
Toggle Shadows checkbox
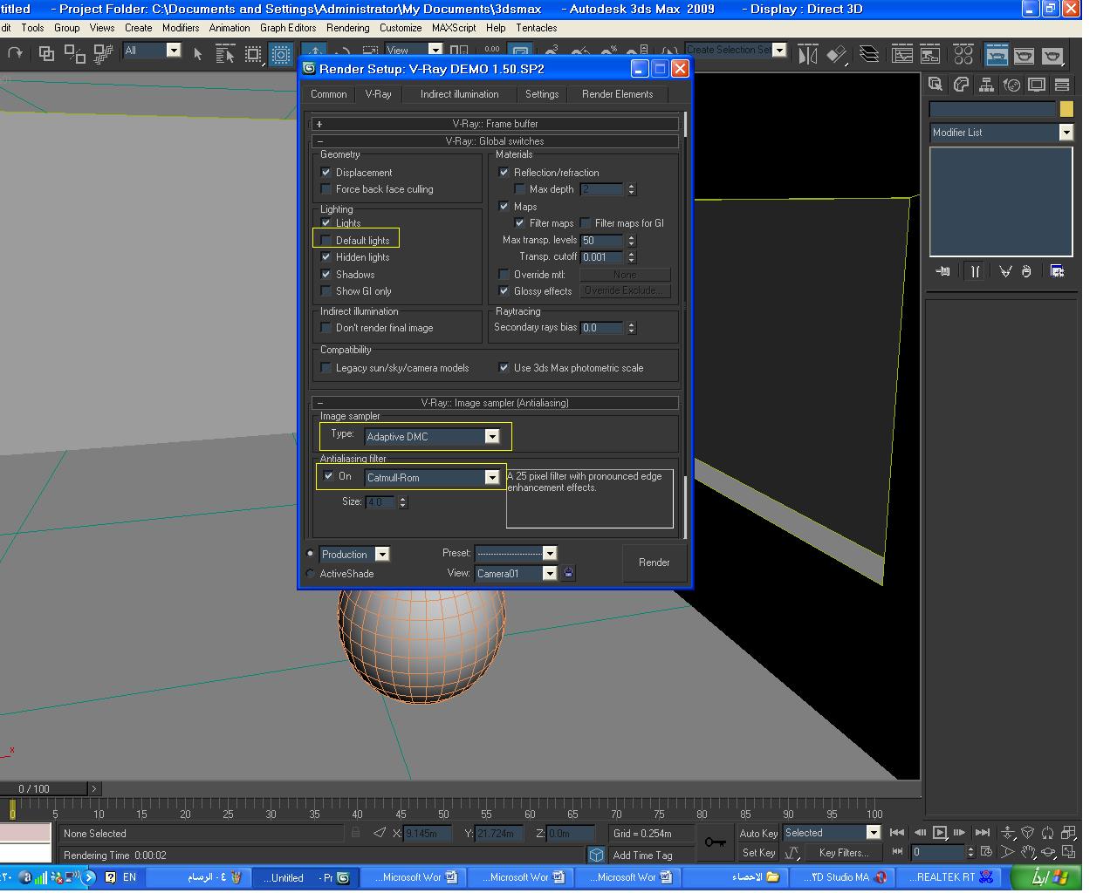[x=326, y=274]
